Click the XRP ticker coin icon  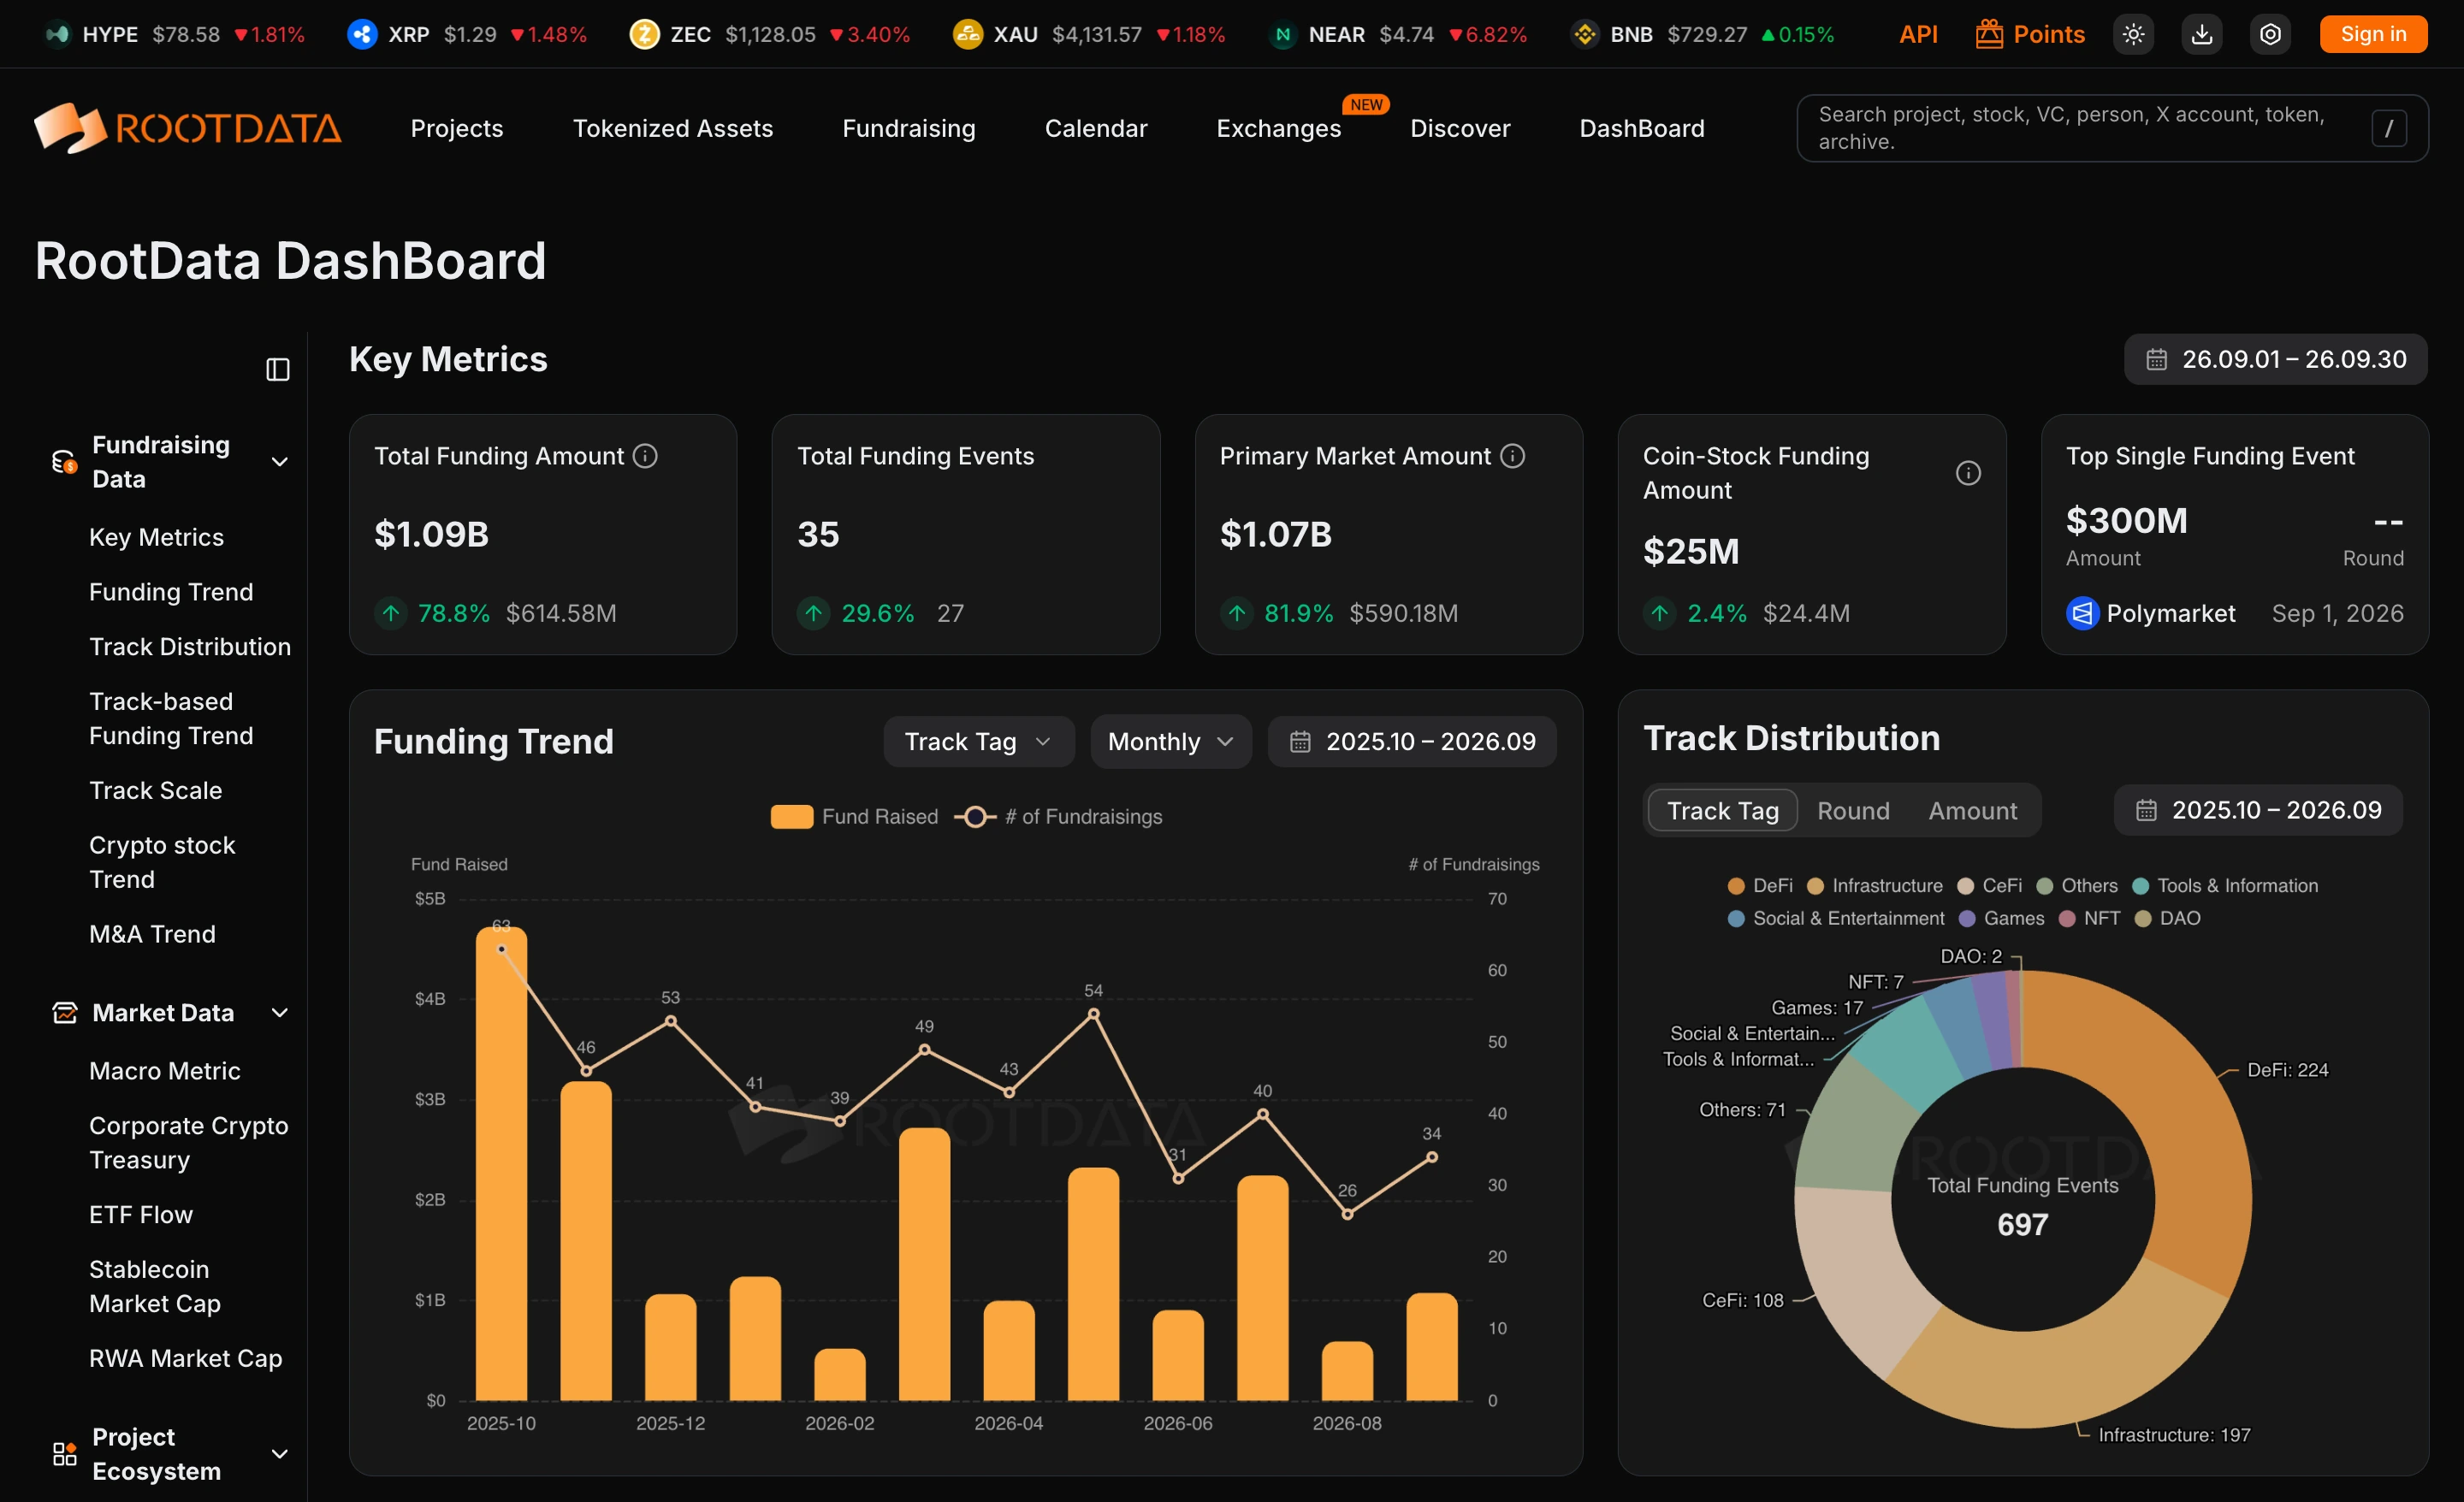[362, 34]
